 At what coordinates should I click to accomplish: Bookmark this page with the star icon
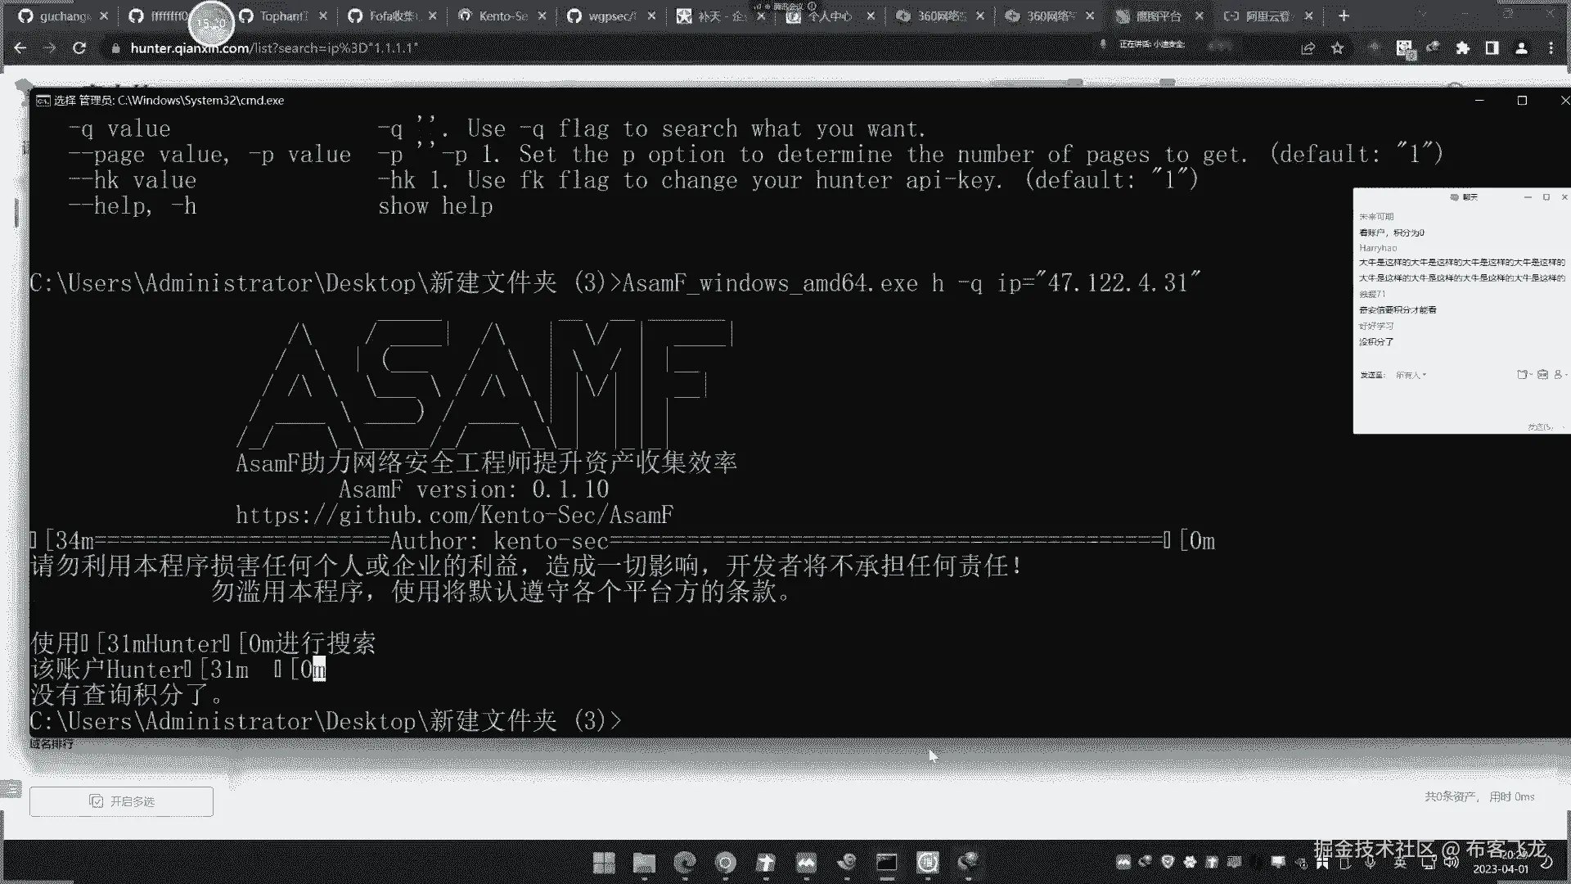point(1337,48)
